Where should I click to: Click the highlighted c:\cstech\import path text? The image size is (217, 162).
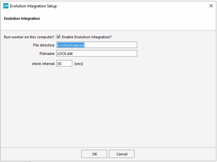click(71, 45)
